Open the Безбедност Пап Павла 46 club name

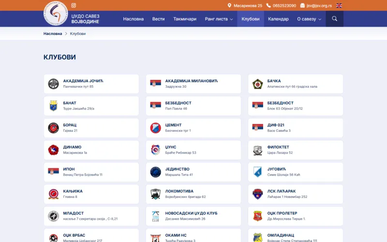tap(178, 103)
